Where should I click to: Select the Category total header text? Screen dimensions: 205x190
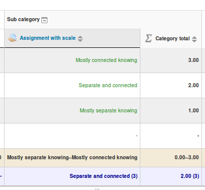coord(173,38)
